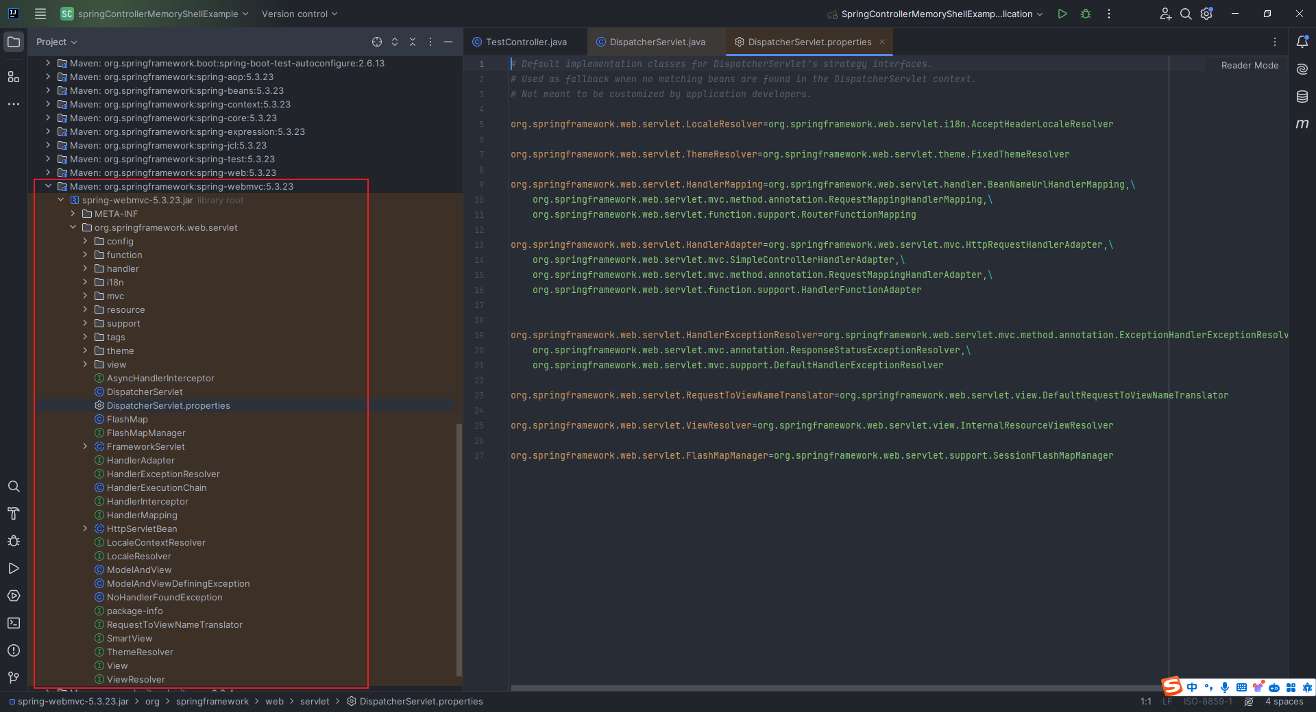Open Notifications bell panel
This screenshot has height=712, width=1316.
[x=1302, y=42]
